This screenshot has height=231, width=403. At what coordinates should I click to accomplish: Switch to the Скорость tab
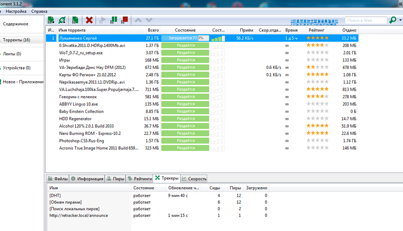pos(194,179)
